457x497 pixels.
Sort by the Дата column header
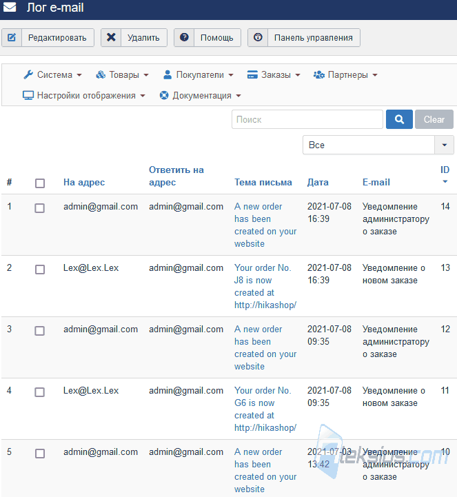click(318, 182)
